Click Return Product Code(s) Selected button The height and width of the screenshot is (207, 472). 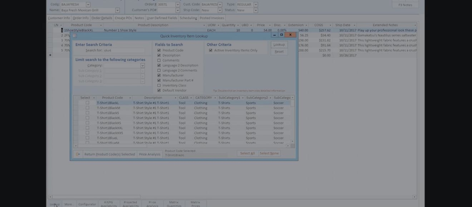[x=109, y=154]
